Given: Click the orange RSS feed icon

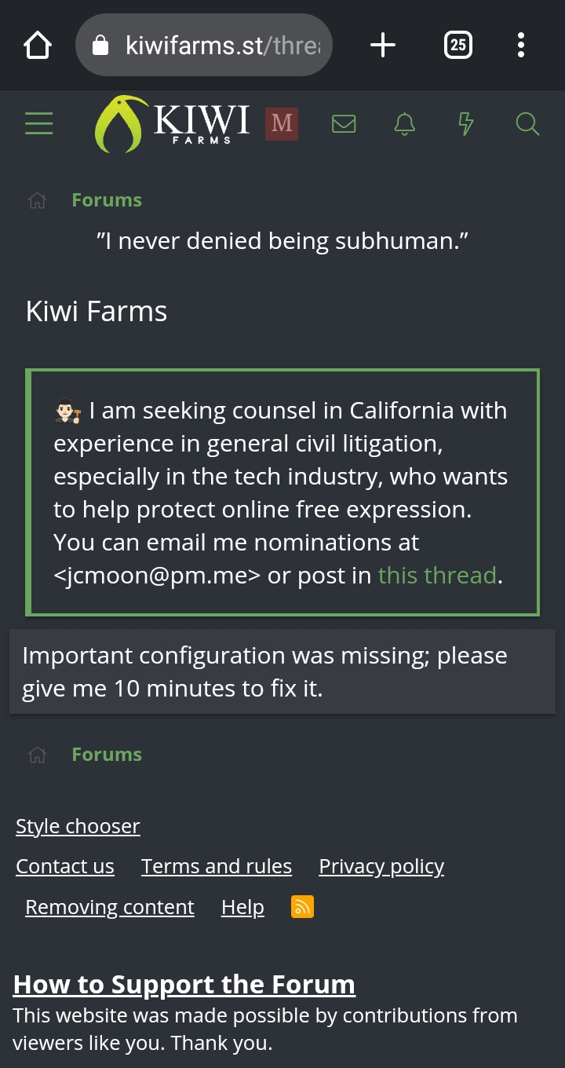Looking at the screenshot, I should [x=302, y=907].
